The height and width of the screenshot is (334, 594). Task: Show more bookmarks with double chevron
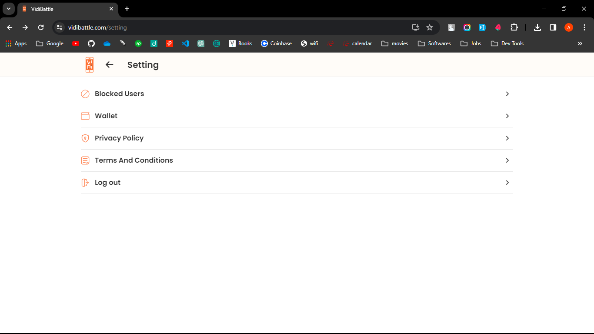(x=580, y=43)
